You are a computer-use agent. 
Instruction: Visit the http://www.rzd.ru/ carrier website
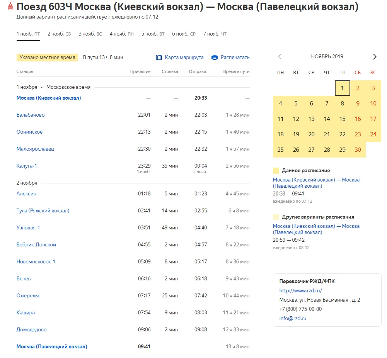tap(300, 291)
